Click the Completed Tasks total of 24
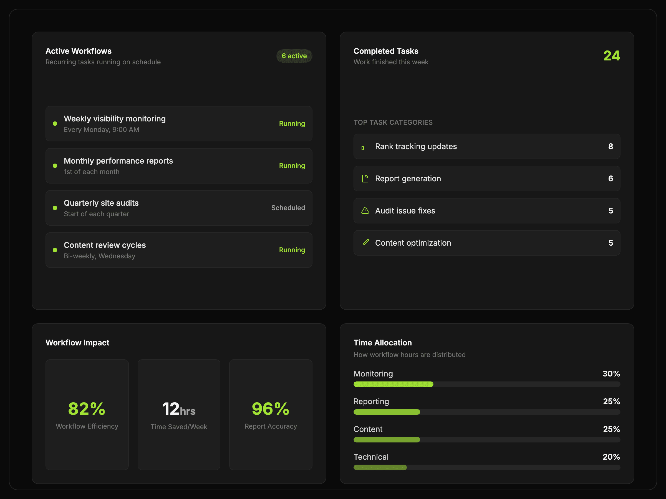666x499 pixels. [611, 56]
